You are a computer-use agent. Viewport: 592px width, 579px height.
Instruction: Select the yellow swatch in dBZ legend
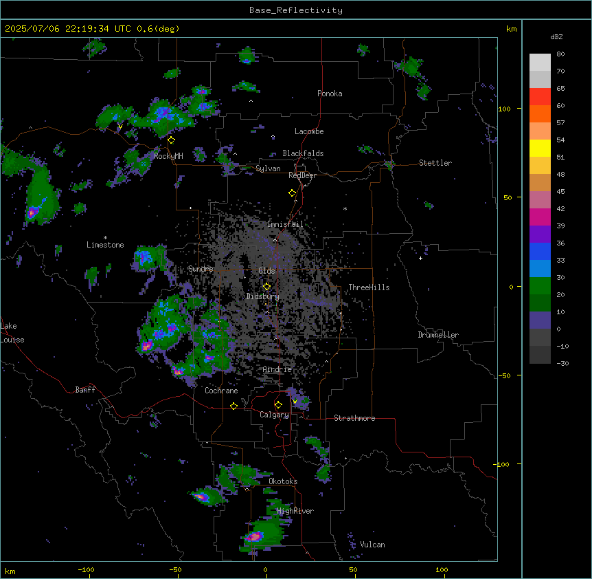[x=540, y=148]
